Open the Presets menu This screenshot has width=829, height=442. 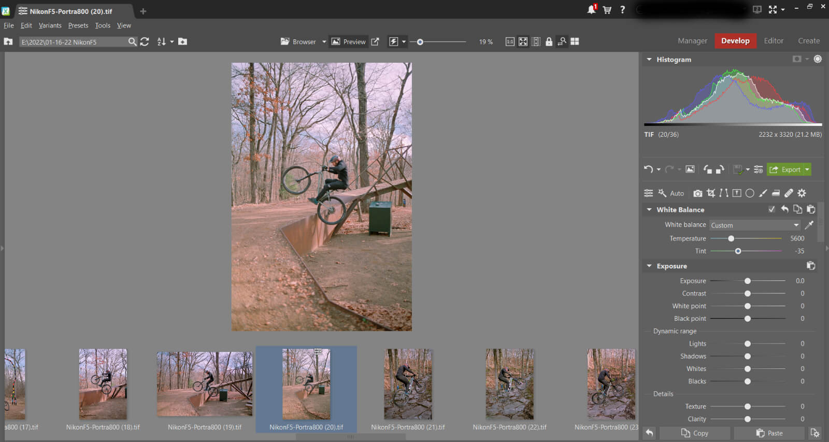pyautogui.click(x=78, y=25)
